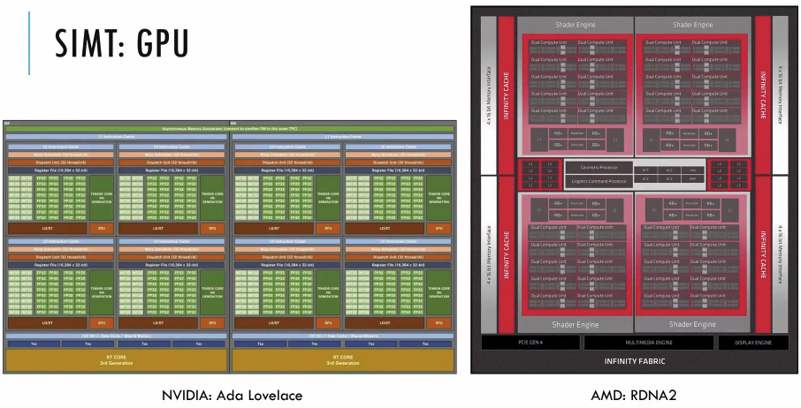Click the SIMT: GPU slide title
Image resolution: width=801 pixels, height=408 pixels.
122,42
